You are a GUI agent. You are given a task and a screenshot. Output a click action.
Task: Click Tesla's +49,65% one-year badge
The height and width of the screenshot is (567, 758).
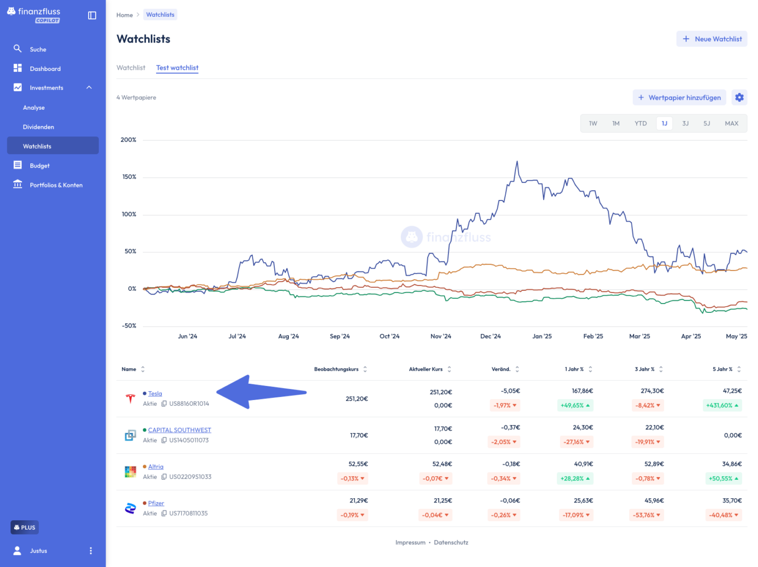click(x=575, y=405)
